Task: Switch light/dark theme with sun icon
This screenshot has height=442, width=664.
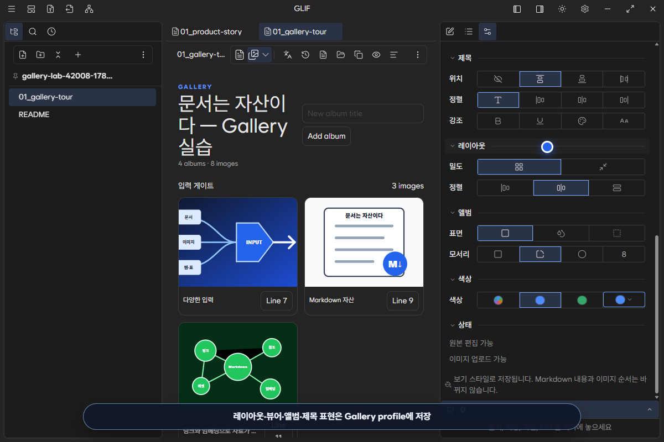Action: (562, 9)
